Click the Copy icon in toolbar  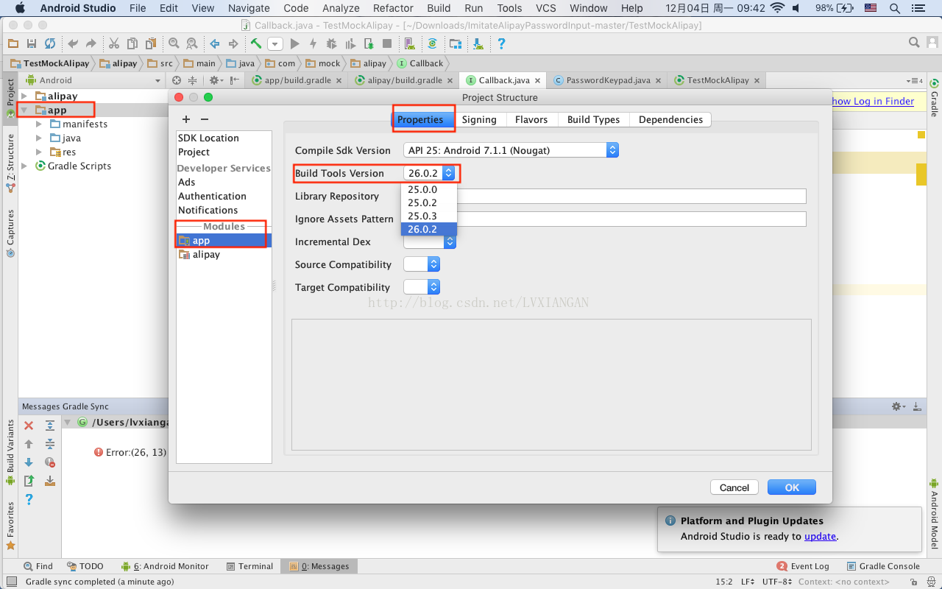[132, 43]
